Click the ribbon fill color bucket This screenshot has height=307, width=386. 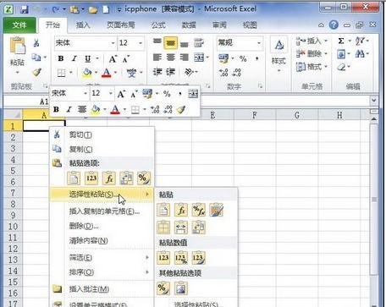point(87,73)
